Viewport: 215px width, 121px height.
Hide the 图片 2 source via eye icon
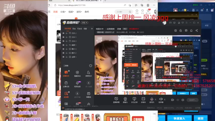[63, 53]
